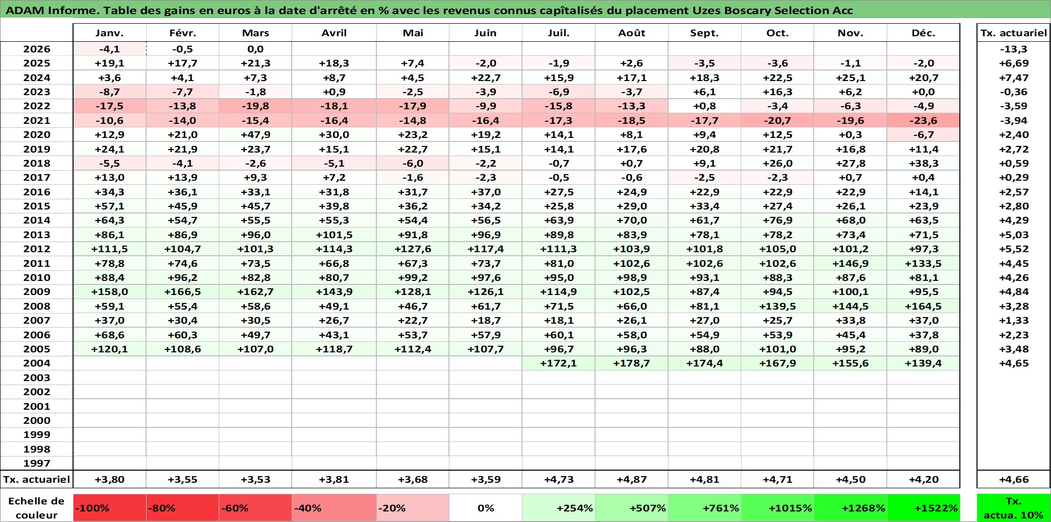
Task: Select the +172,1 cell for Juil. 2004
Action: 559,363
